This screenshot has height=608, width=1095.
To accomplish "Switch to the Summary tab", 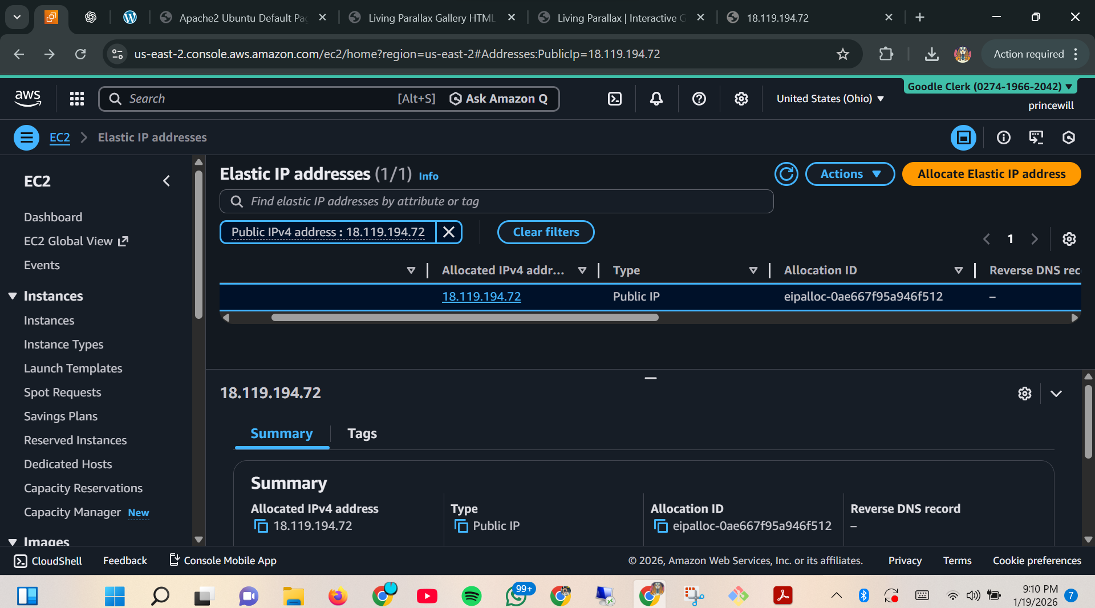I will click(282, 433).
